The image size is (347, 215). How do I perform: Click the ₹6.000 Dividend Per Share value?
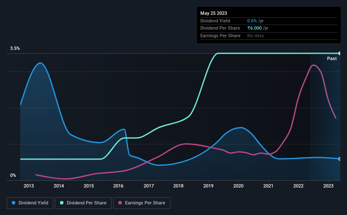point(254,28)
